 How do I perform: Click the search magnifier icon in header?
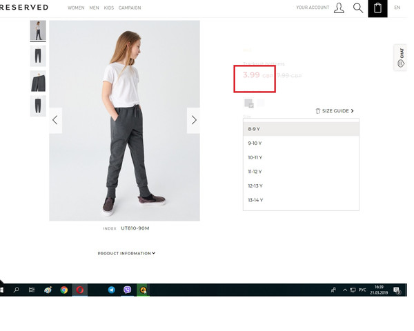pos(357,8)
